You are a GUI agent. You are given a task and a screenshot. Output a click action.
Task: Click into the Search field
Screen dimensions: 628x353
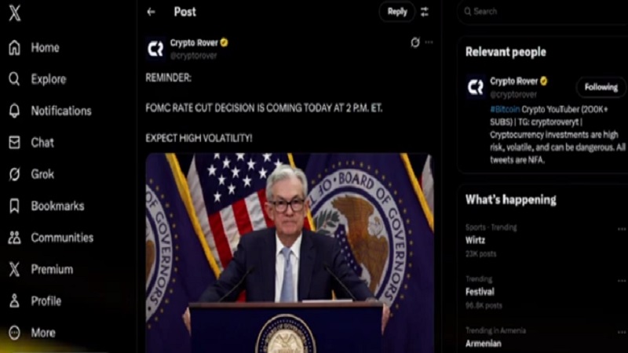[x=542, y=12]
